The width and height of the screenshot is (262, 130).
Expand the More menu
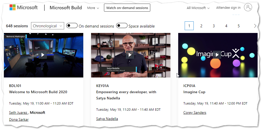click(x=93, y=8)
